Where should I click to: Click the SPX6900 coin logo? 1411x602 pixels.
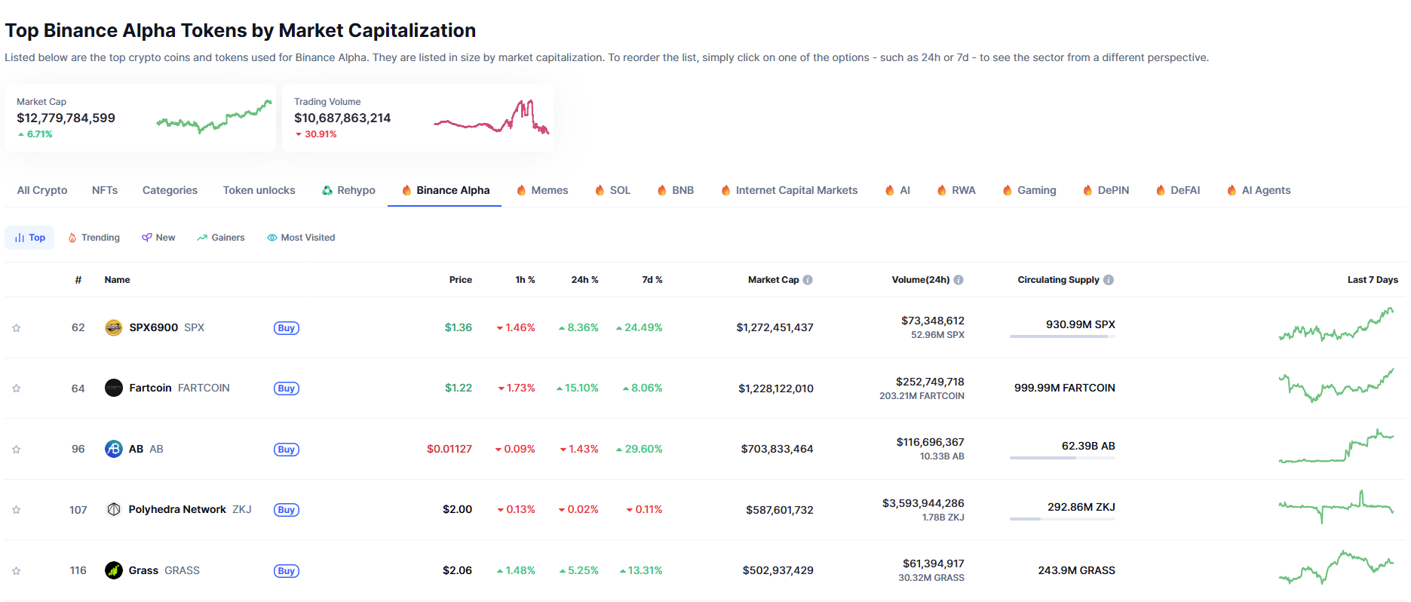pos(114,327)
